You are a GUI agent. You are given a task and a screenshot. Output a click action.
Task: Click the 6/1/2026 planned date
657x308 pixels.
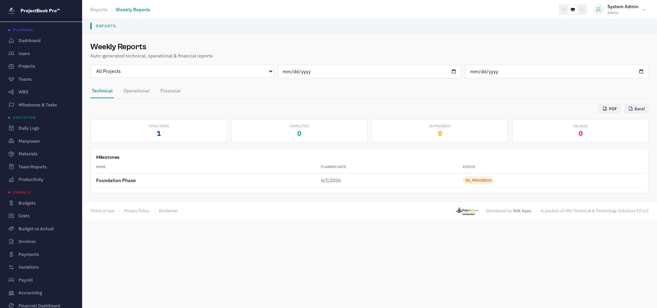click(x=331, y=180)
